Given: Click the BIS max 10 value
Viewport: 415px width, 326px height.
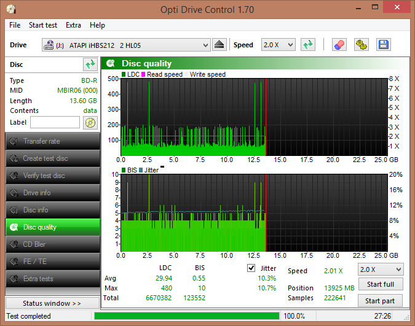Looking at the screenshot, I should point(202,288).
